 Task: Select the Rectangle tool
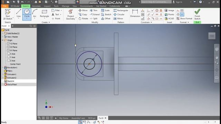pyautogui.click(x=45, y=13)
